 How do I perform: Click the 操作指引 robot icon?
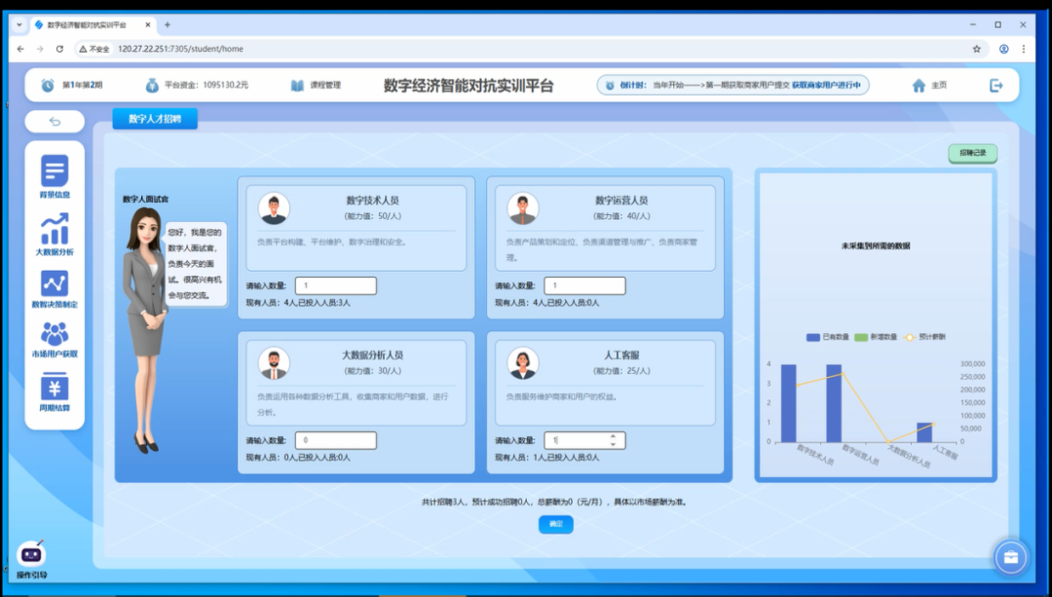(32, 555)
